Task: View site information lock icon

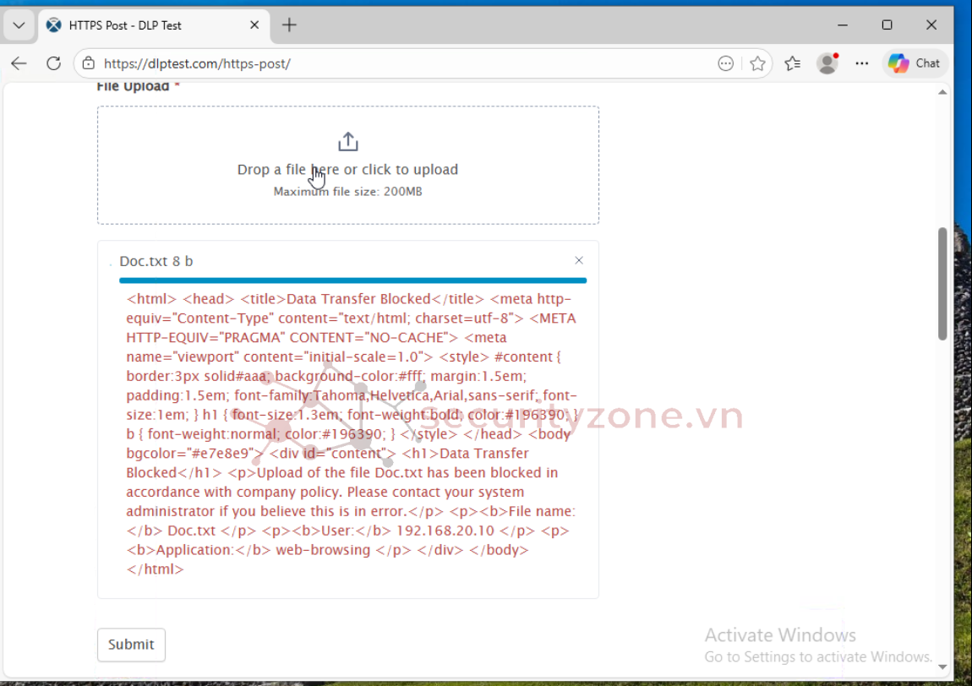Action: coord(88,63)
